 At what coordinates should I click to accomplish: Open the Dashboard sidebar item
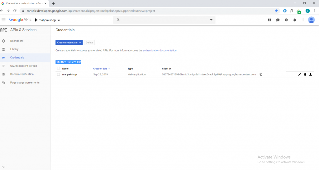click(17, 41)
